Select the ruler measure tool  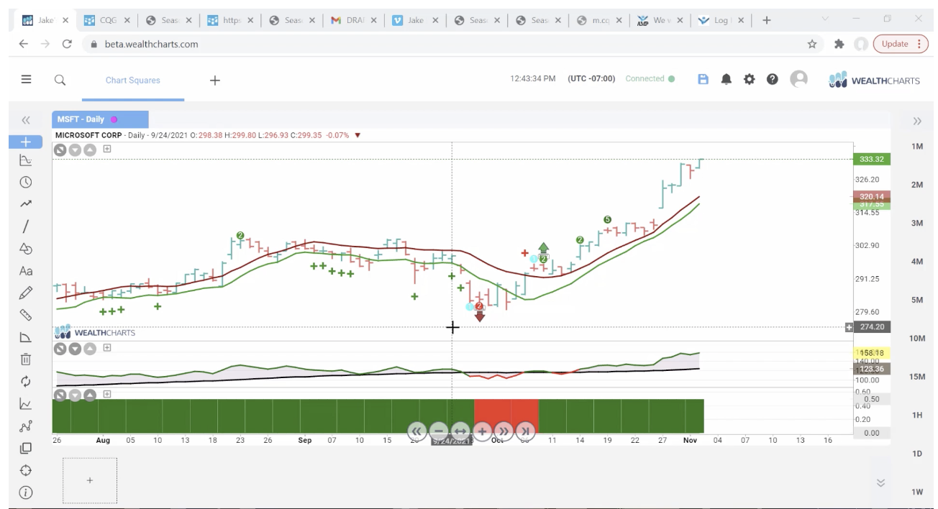(26, 315)
